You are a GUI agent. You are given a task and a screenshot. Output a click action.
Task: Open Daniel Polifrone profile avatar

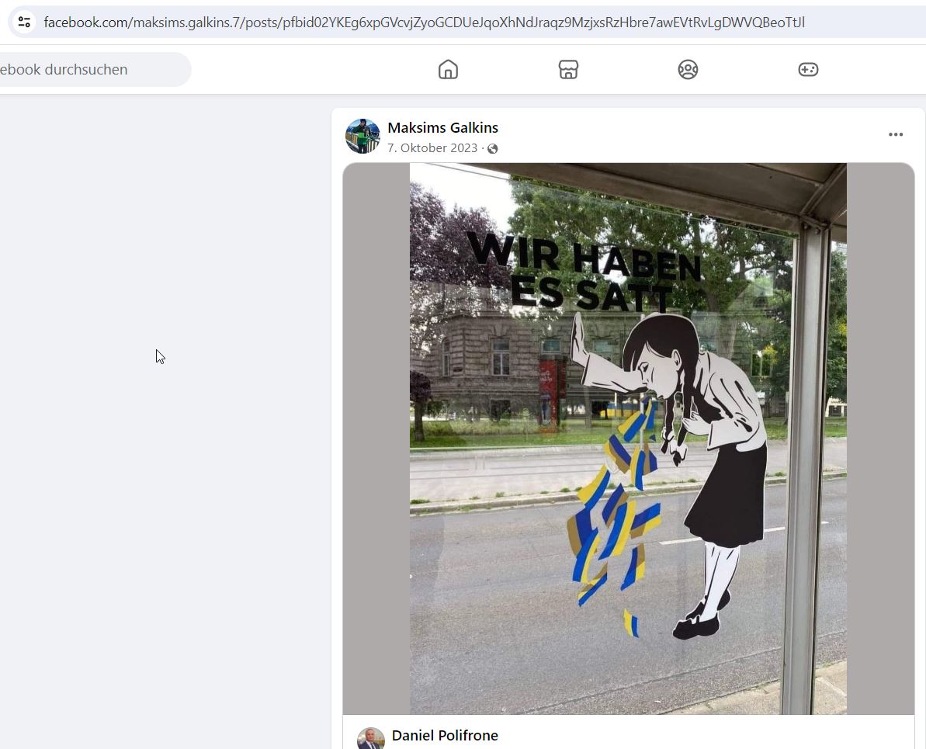[371, 738]
